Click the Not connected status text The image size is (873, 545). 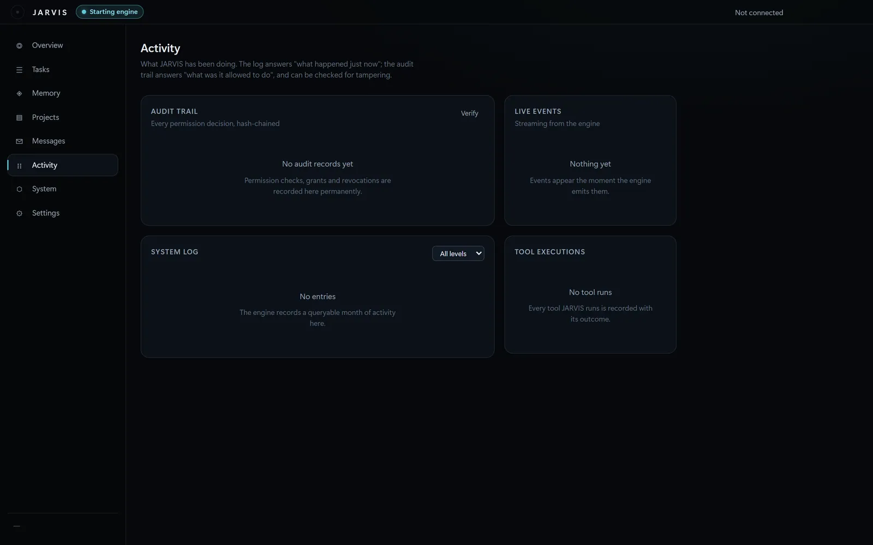coord(758,13)
